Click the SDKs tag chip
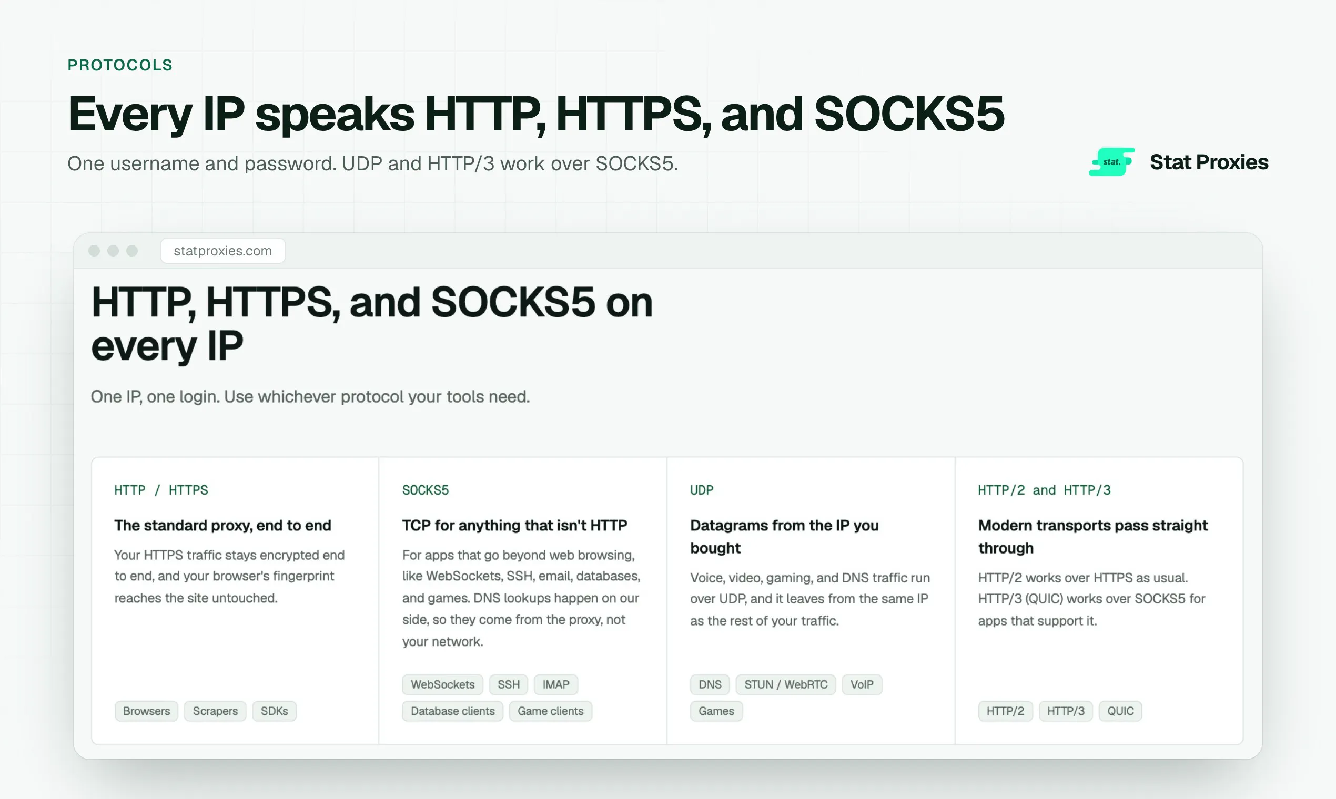The image size is (1336, 799). tap(274, 711)
